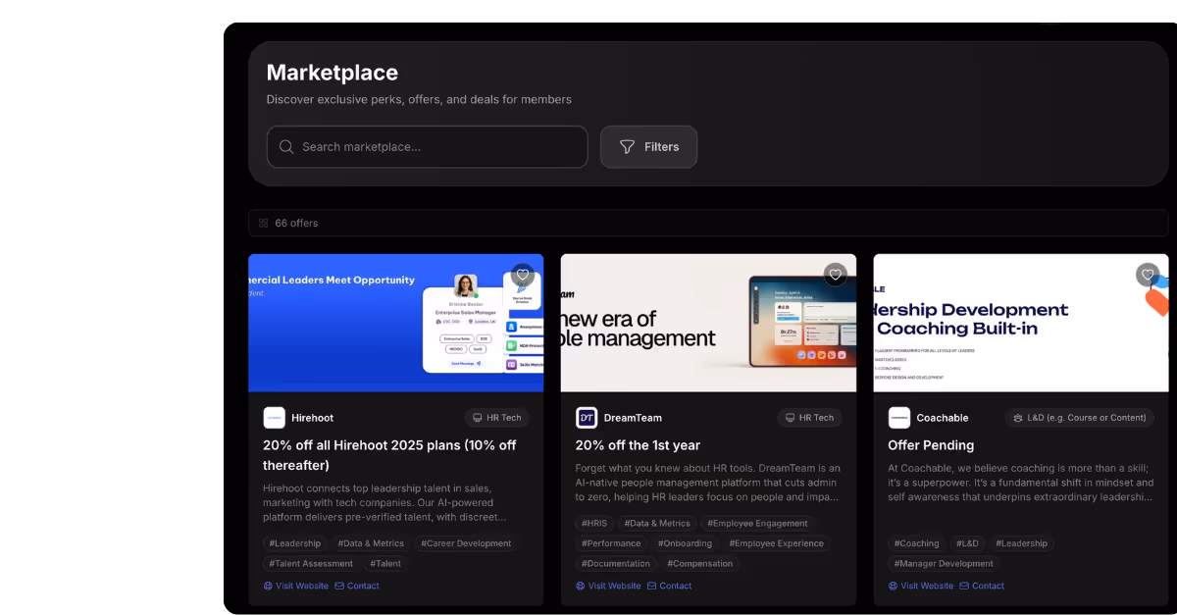This screenshot has width=1177, height=615.
Task: Open the Offer Pending title
Action: point(931,445)
